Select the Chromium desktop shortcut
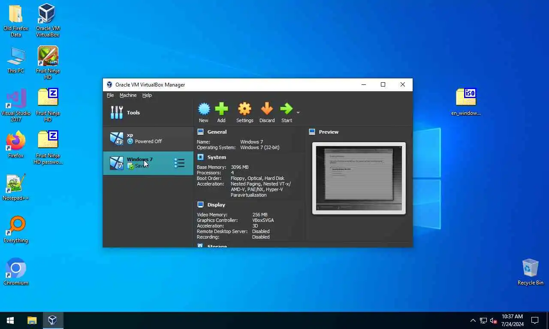Image resolution: width=549 pixels, height=329 pixels. [16, 272]
